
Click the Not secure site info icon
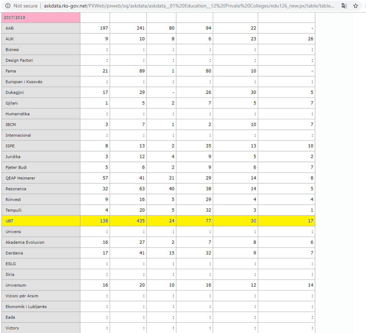[7, 6]
